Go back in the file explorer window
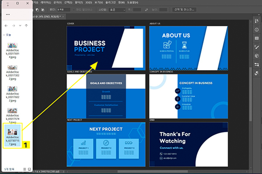The height and width of the screenshot is (174, 262). (6, 26)
